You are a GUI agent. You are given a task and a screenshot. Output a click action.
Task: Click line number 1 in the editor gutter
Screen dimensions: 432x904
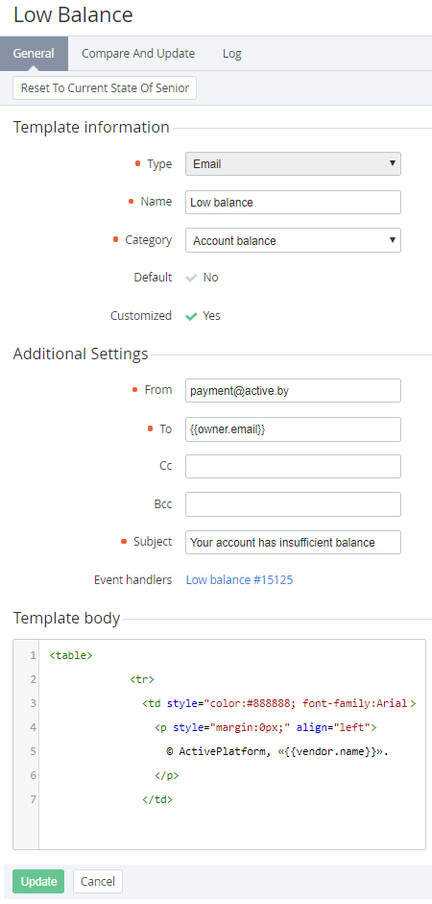(x=33, y=655)
